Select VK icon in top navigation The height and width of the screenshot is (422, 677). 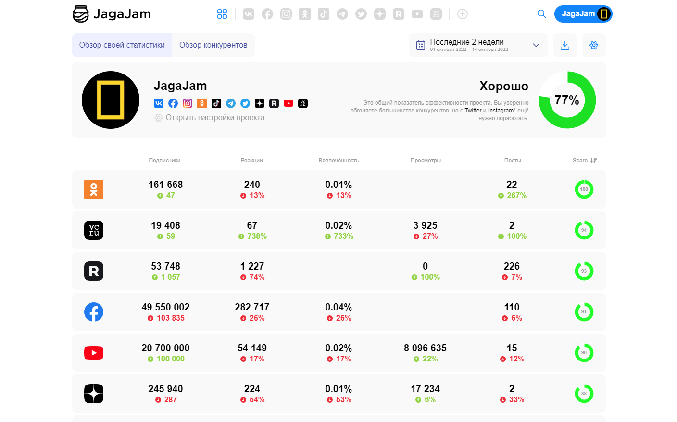(x=249, y=14)
